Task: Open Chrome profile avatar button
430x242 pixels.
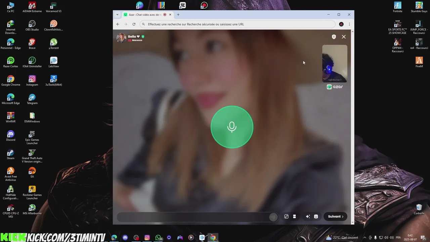Action: [x=341, y=24]
